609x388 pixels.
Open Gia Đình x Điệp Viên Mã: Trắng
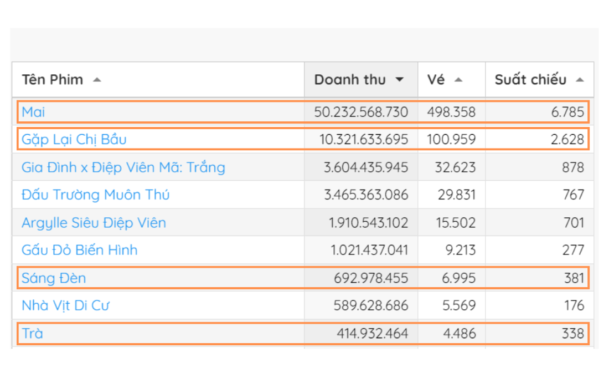pyautogui.click(x=123, y=167)
